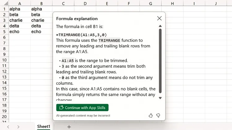Select cell A2 containing beta
Screen dimensions: 232x130
(19, 15)
